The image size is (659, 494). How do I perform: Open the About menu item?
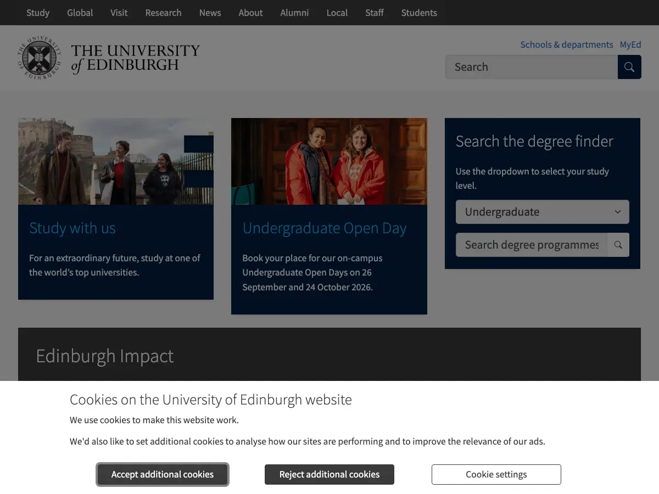tap(250, 13)
